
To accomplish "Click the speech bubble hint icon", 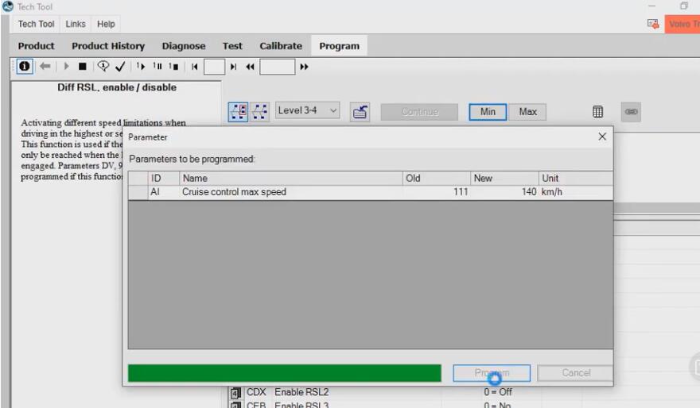I will tap(103, 67).
